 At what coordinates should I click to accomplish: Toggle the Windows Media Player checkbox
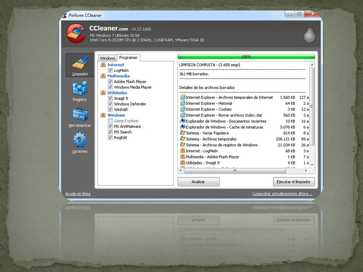[x=110, y=87]
